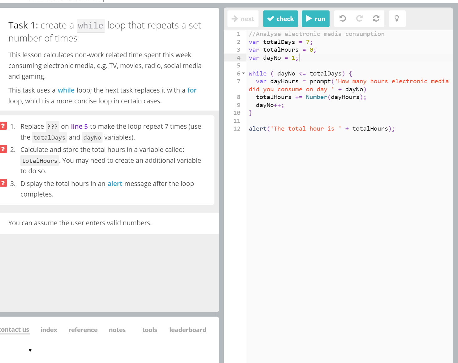The height and width of the screenshot is (363, 458).
Task: Click the redo arrow icon
Action: (x=359, y=19)
